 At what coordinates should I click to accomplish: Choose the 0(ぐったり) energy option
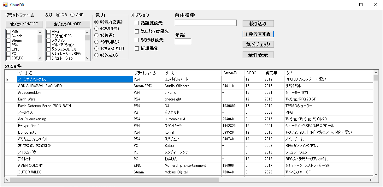[x=96, y=55]
